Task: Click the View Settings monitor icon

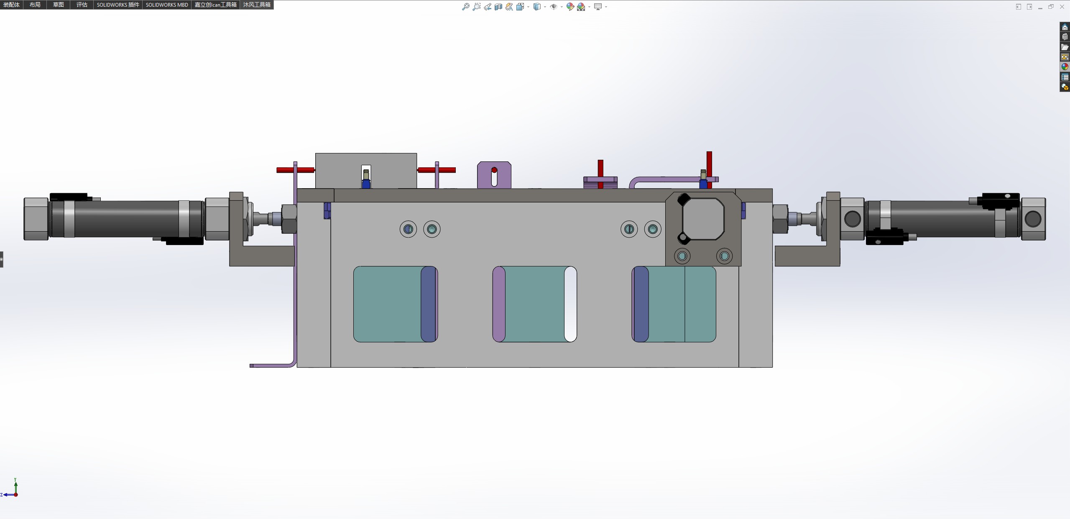Action: (x=598, y=7)
